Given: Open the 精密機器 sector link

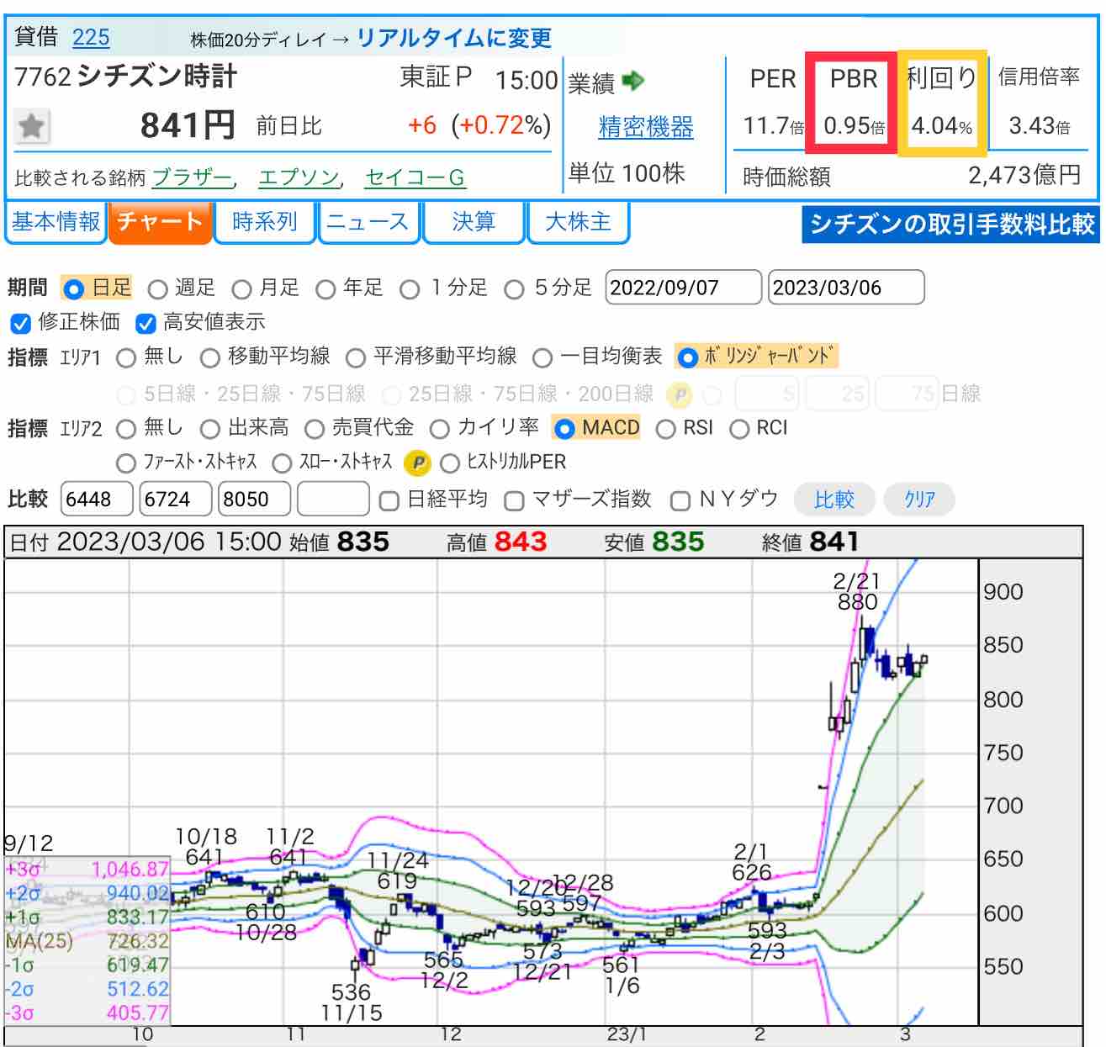Looking at the screenshot, I should tap(646, 127).
